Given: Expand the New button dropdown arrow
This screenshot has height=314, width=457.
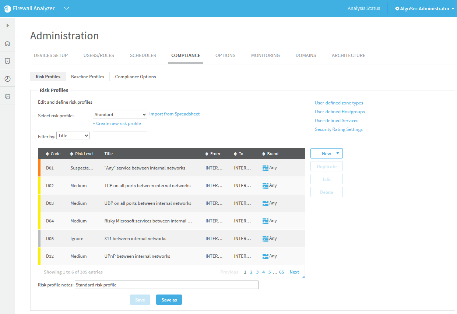Looking at the screenshot, I should 338,153.
